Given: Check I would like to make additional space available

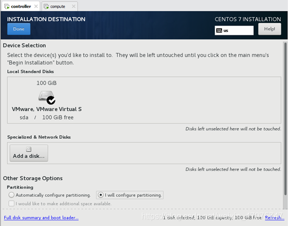Looking at the screenshot, I should 11,204.
